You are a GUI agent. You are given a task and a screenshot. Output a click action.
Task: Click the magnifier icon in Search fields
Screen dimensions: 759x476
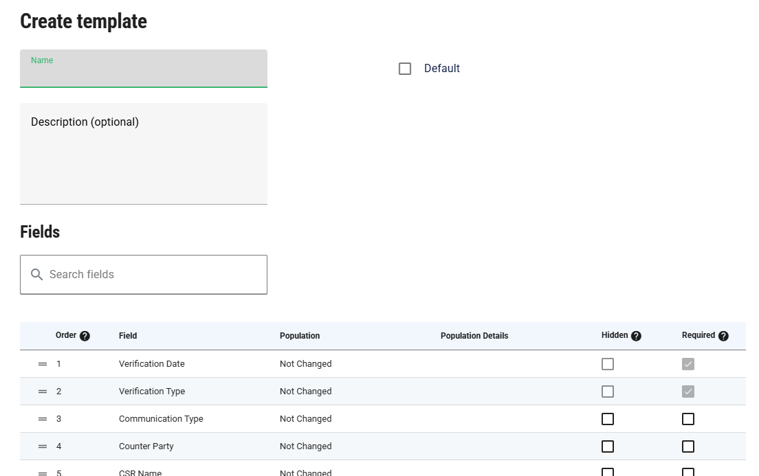(x=37, y=275)
